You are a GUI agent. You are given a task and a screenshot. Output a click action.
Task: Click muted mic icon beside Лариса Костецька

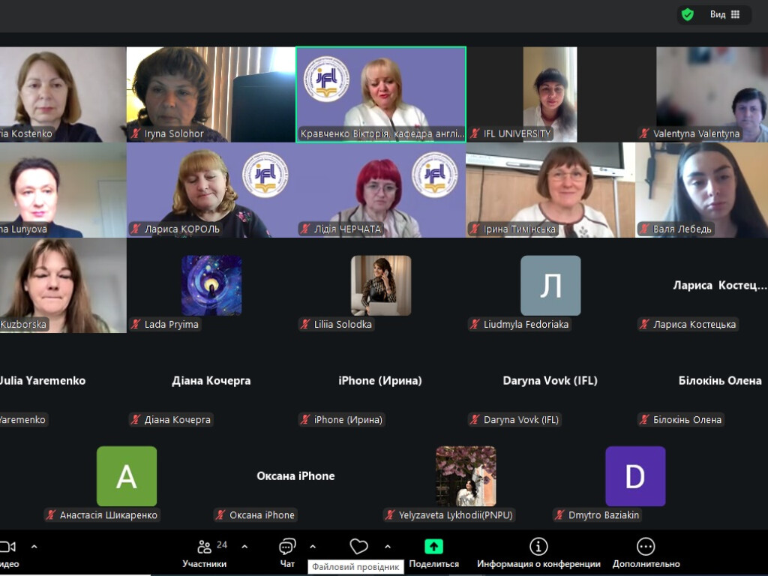coord(644,324)
